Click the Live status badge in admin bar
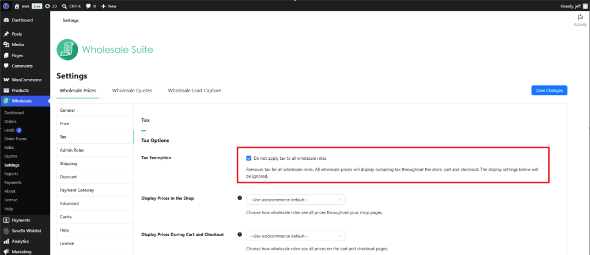This screenshot has width=590, height=255. [37, 6]
